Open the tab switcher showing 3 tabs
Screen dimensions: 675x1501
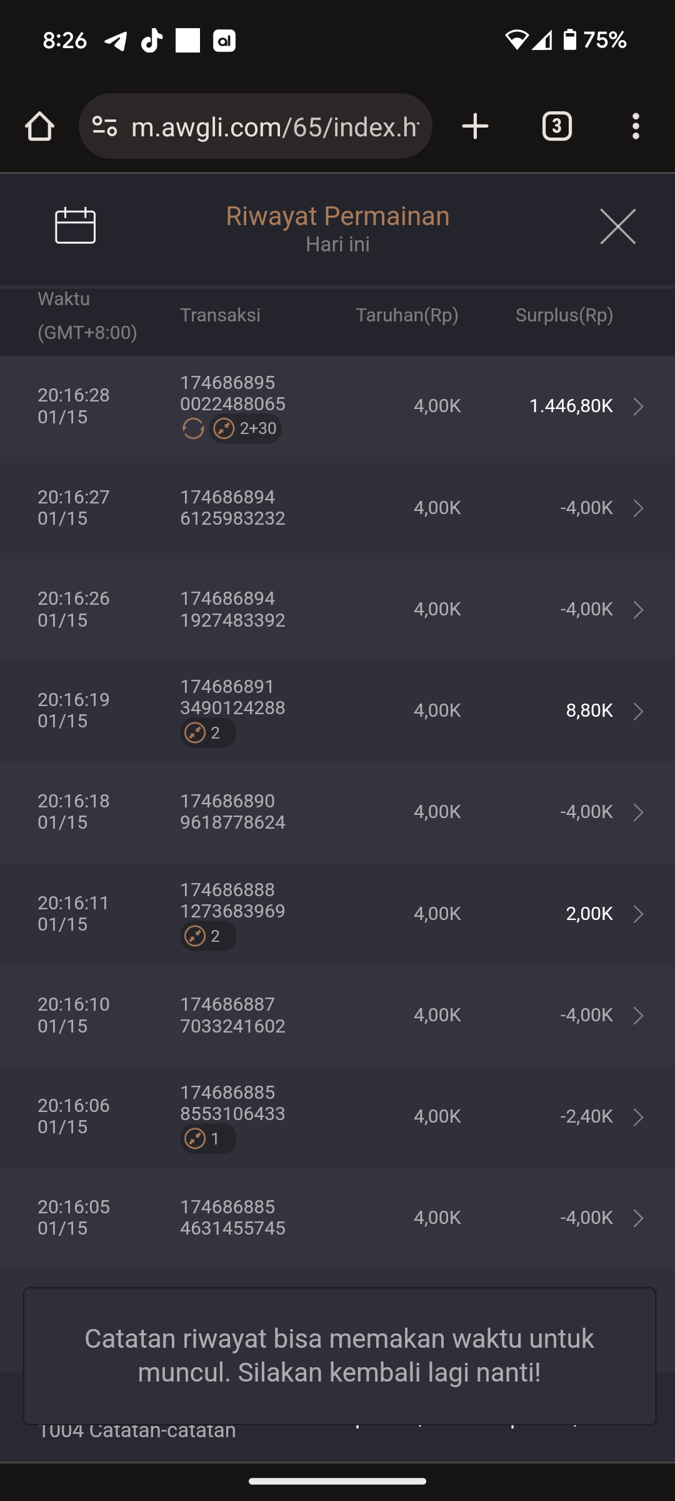557,127
